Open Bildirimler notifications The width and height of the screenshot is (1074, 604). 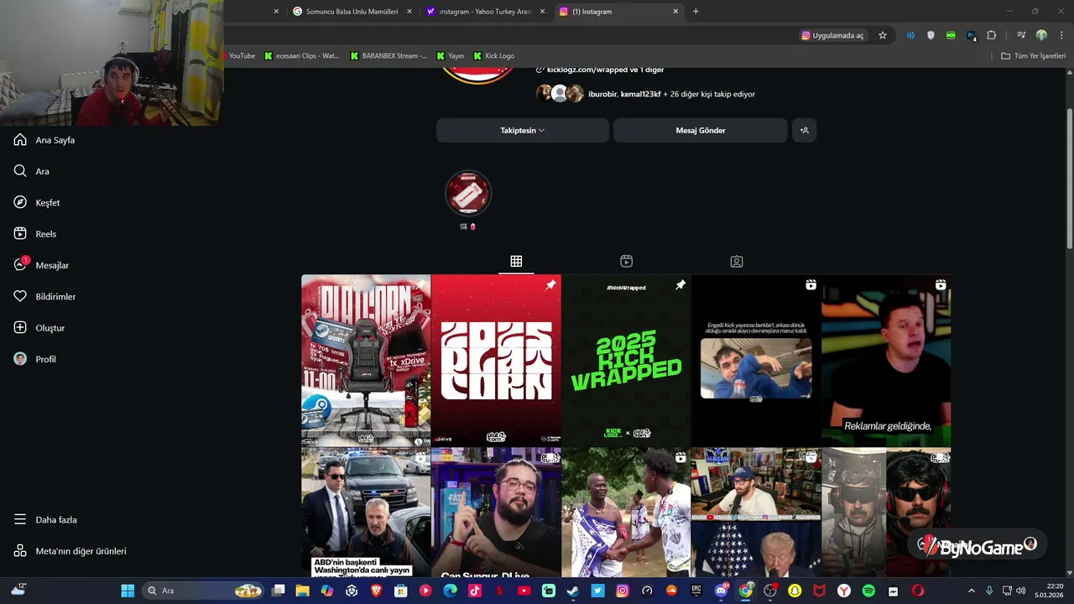[44, 297]
